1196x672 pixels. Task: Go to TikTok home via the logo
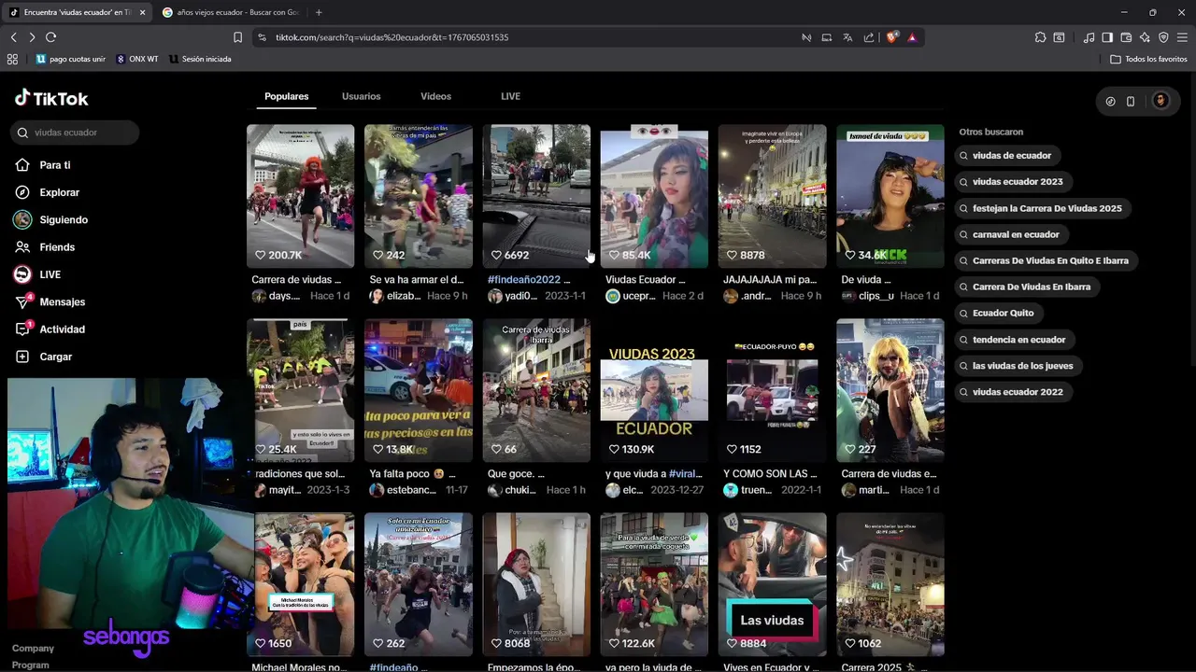(51, 98)
